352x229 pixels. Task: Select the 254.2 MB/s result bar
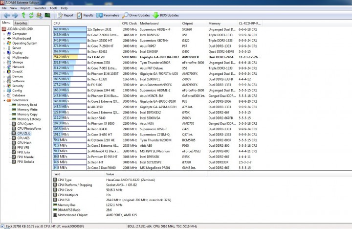[70, 57]
